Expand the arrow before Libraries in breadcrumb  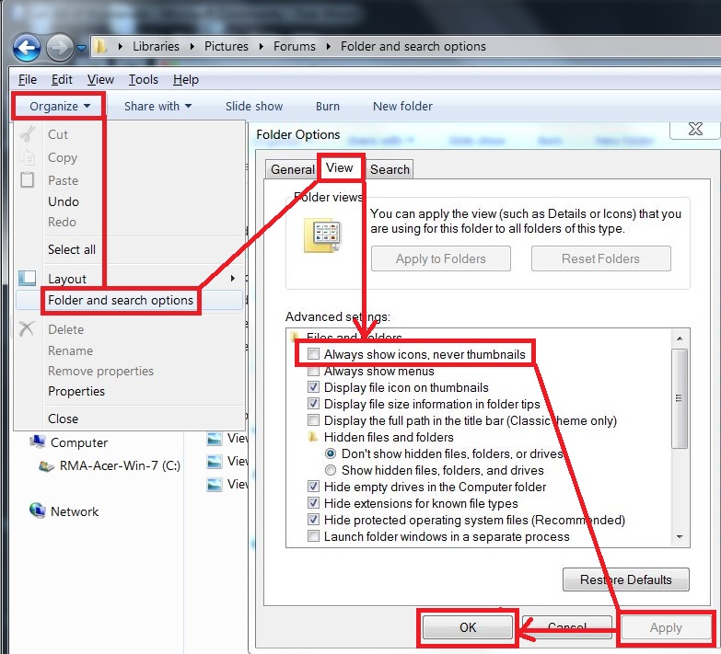pyautogui.click(x=120, y=46)
